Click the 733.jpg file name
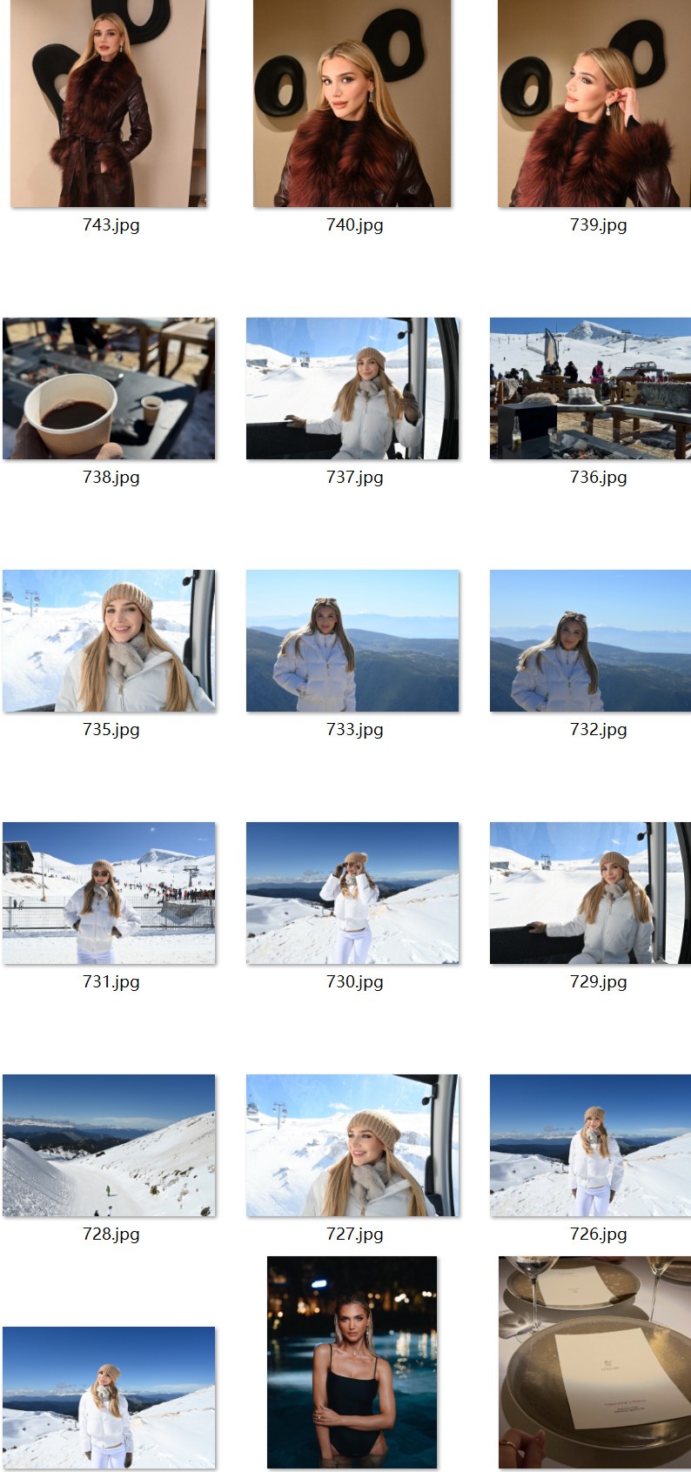 click(354, 729)
